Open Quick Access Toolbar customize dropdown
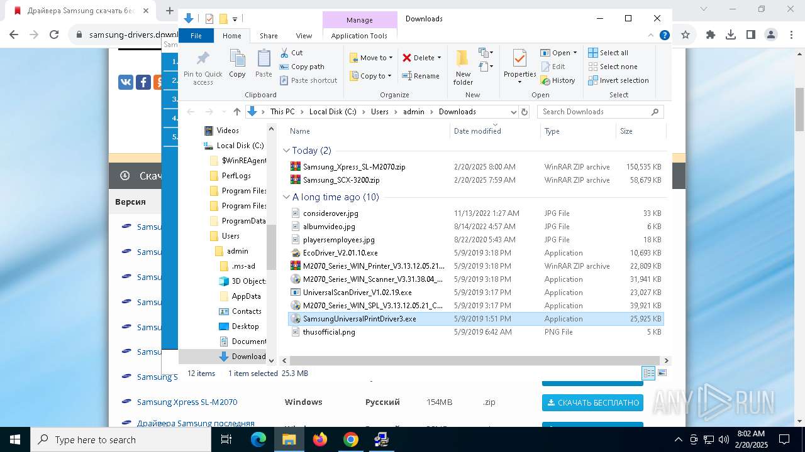Screen dimensions: 805x452 (x=235, y=19)
